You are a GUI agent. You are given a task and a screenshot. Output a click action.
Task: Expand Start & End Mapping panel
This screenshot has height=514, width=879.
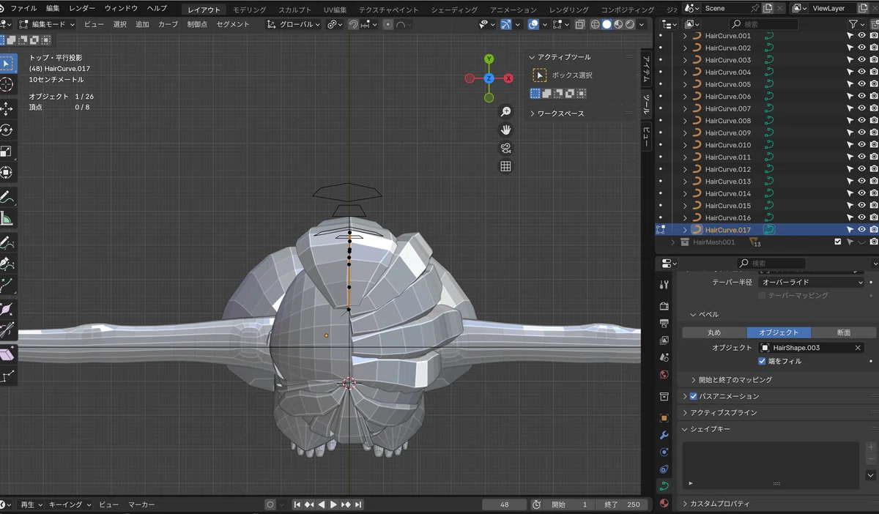pos(694,380)
